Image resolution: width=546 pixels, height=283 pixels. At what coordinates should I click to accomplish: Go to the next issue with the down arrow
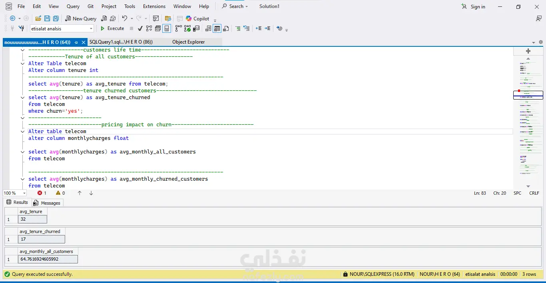[x=91, y=193]
